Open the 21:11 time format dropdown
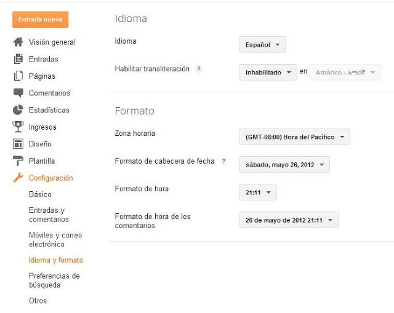Screen dimensions: 394x313 pos(258,192)
